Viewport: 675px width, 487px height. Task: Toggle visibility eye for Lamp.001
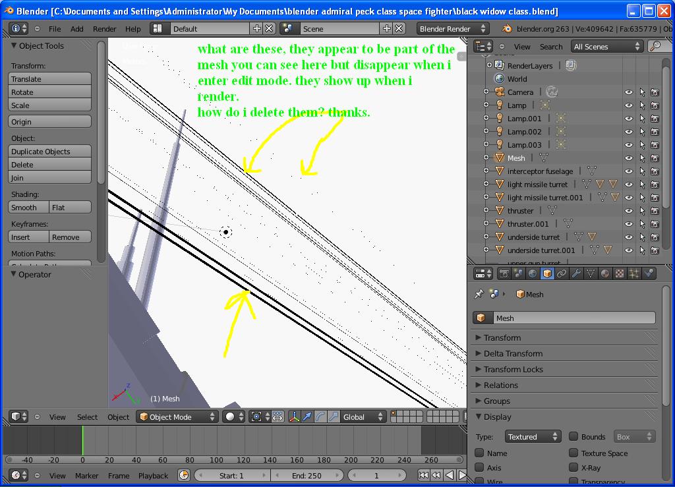click(x=628, y=119)
